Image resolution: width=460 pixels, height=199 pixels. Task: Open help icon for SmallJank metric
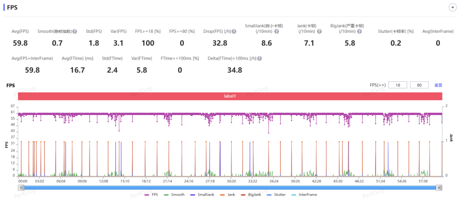point(276,32)
